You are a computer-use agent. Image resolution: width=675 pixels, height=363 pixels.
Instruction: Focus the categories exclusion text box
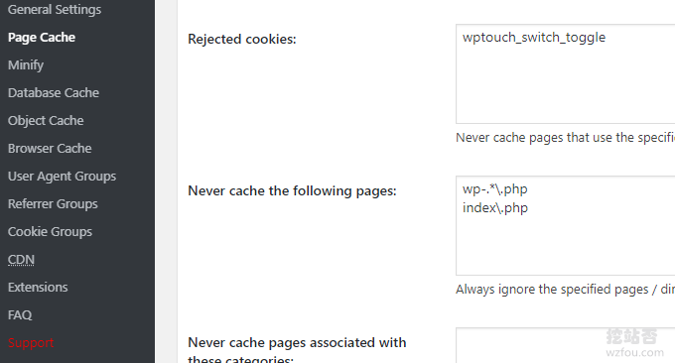(x=566, y=345)
